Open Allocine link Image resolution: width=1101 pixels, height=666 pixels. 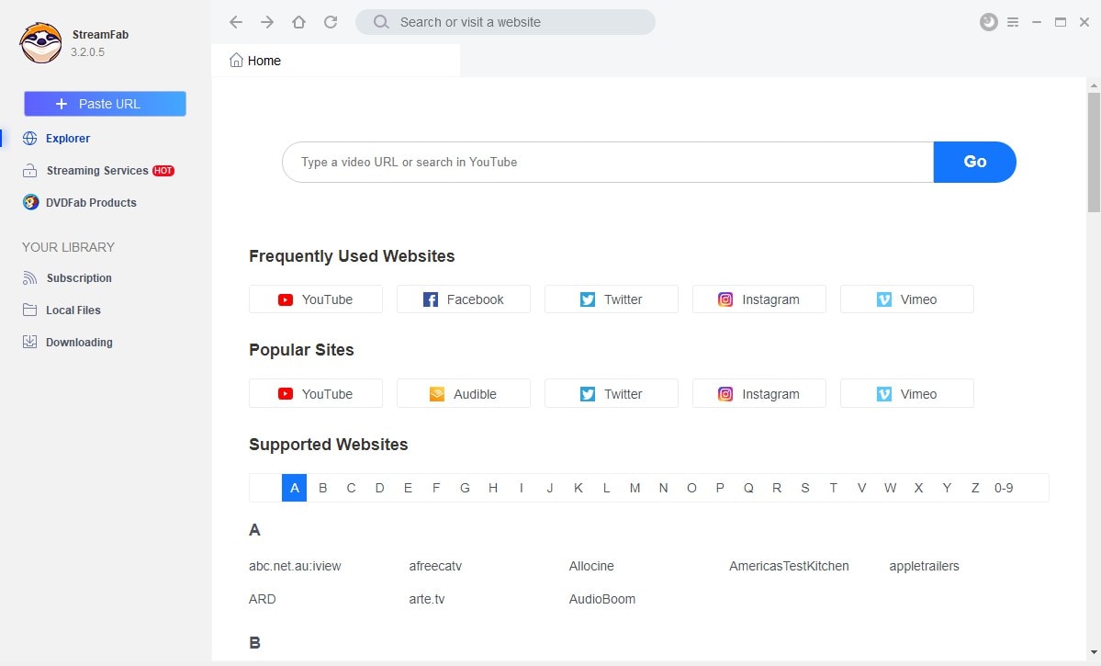point(591,566)
